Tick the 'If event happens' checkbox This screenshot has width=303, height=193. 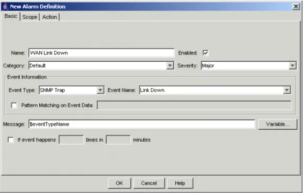tap(10, 140)
